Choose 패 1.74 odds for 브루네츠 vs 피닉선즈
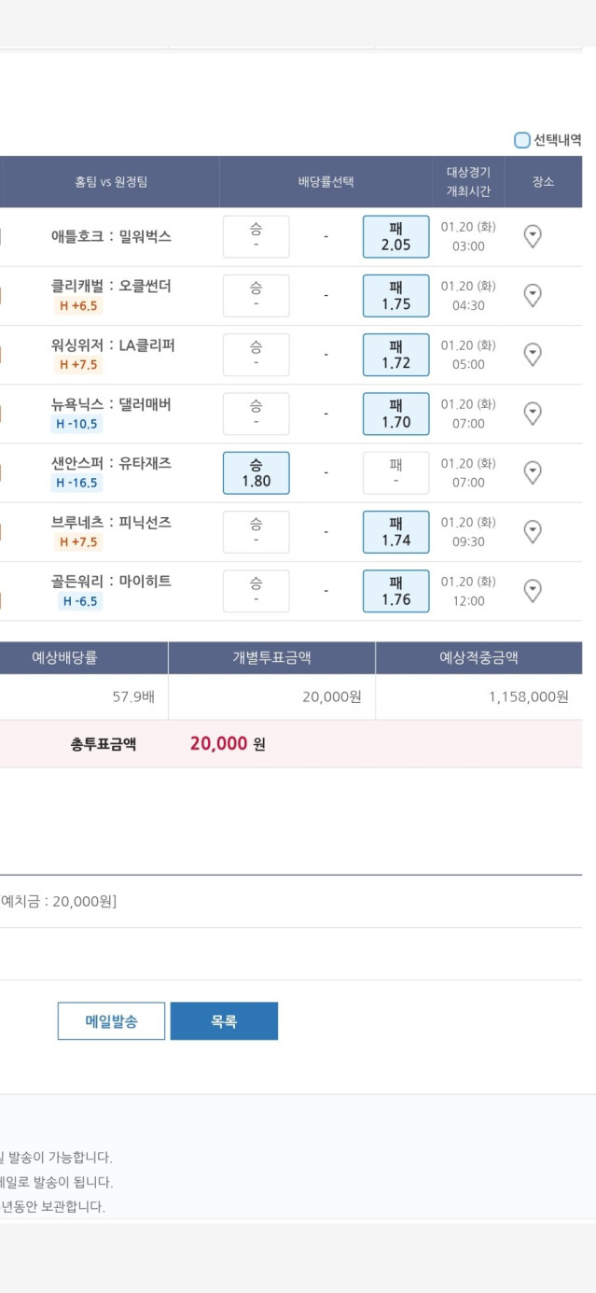 pyautogui.click(x=395, y=531)
